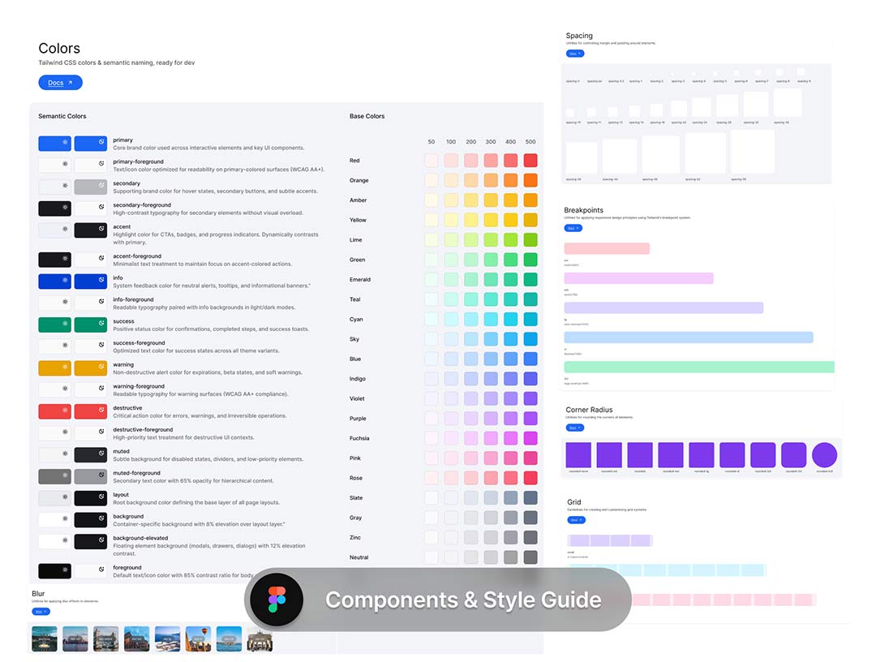This screenshot has height=662, width=876.
Task: Click the hot air balloon blur thumbnail
Action: click(198, 638)
